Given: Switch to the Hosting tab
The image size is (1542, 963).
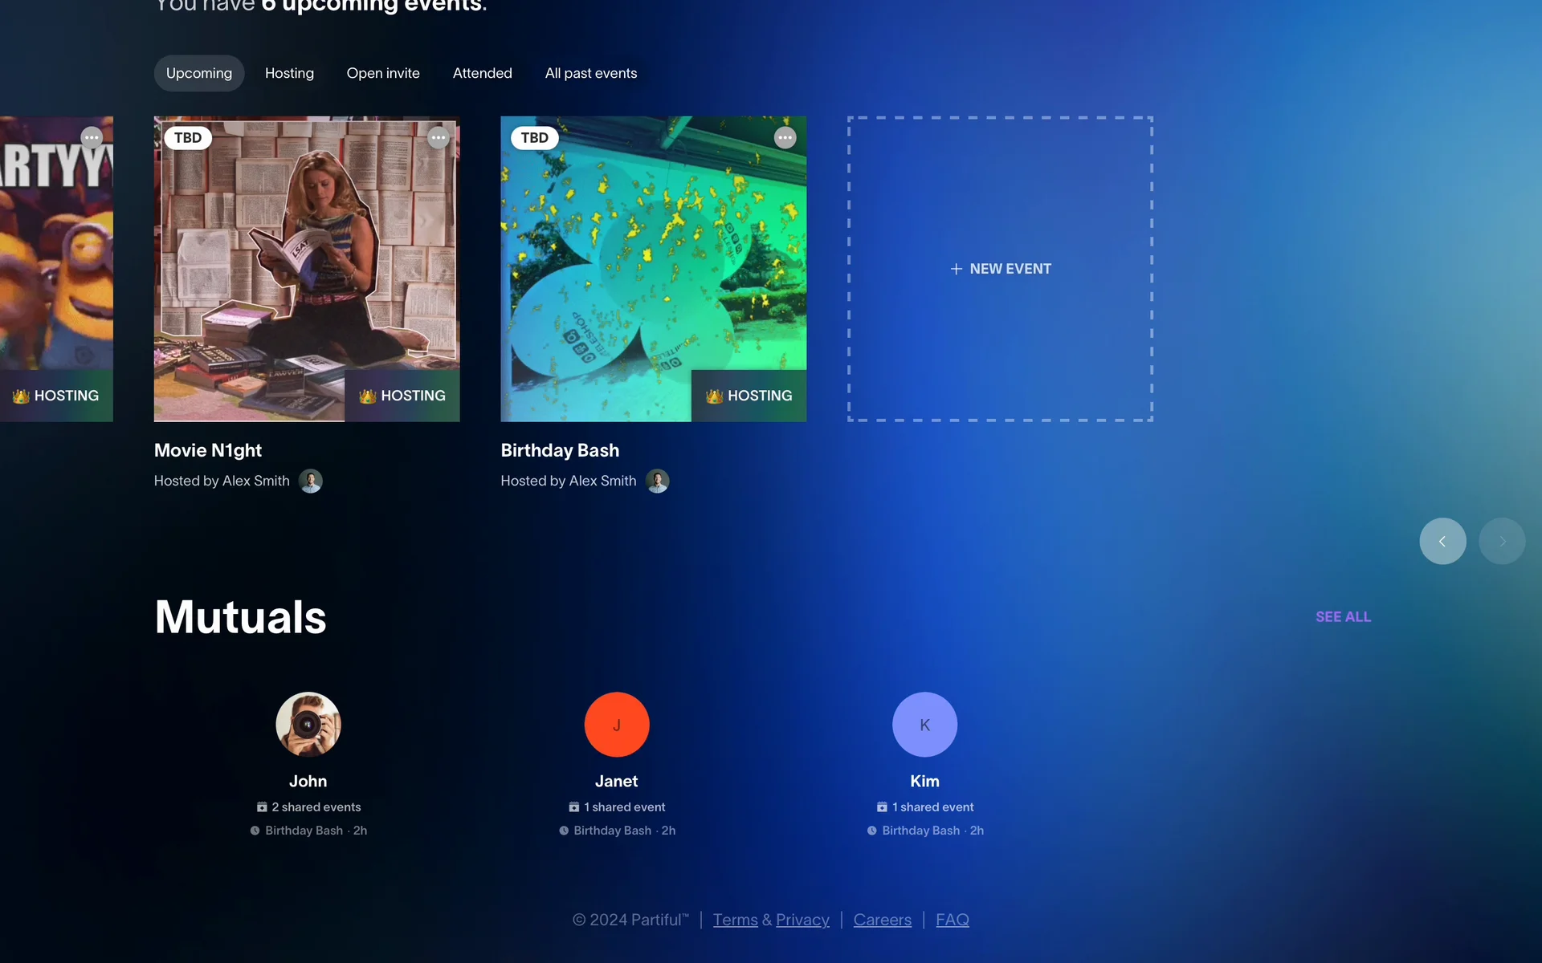Looking at the screenshot, I should click(289, 73).
